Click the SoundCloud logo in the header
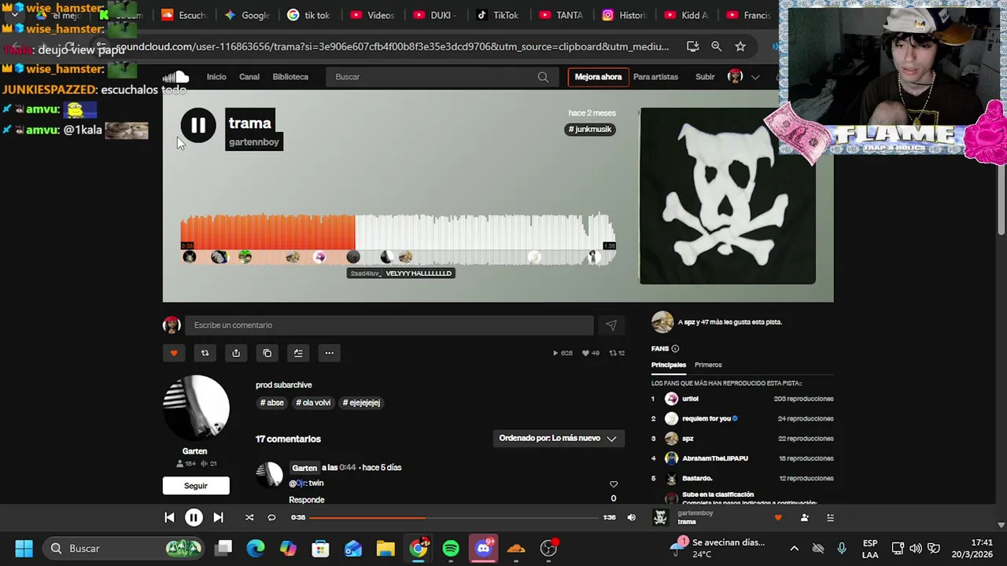Image resolution: width=1007 pixels, height=566 pixels. (176, 77)
